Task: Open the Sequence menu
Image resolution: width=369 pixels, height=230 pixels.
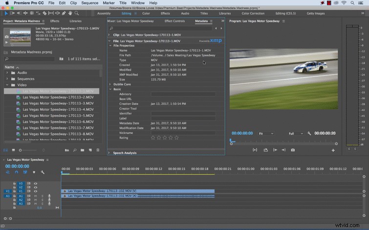Action: pos(89,3)
